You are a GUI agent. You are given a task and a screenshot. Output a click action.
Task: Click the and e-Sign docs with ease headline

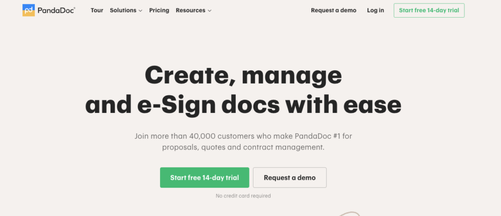pyautogui.click(x=243, y=105)
